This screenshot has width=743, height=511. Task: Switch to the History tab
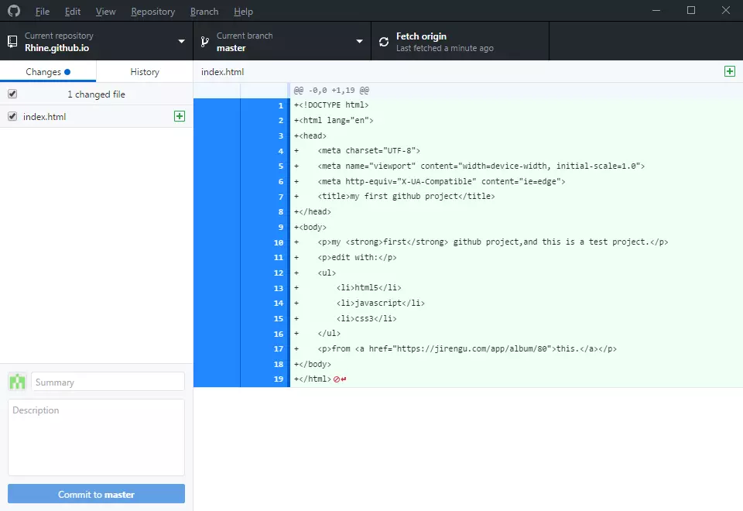pos(144,72)
